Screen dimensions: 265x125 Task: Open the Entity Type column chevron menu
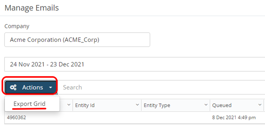coord(206,105)
